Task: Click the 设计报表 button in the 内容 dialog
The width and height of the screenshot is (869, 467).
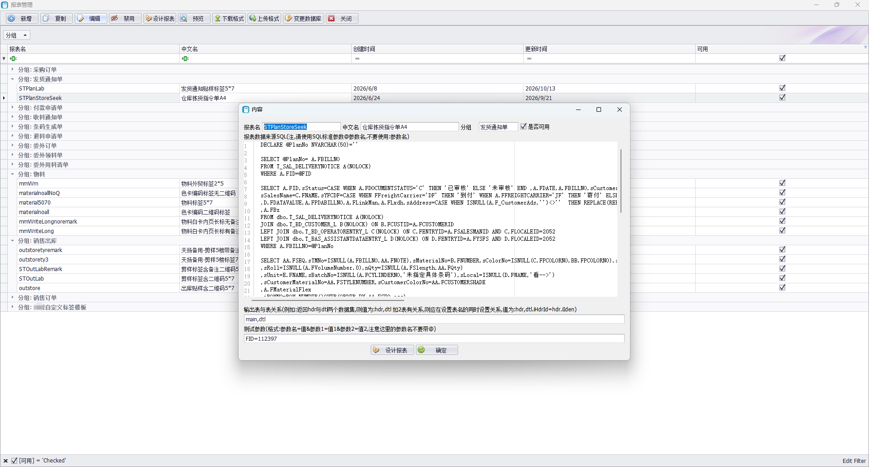Action: pyautogui.click(x=392, y=350)
